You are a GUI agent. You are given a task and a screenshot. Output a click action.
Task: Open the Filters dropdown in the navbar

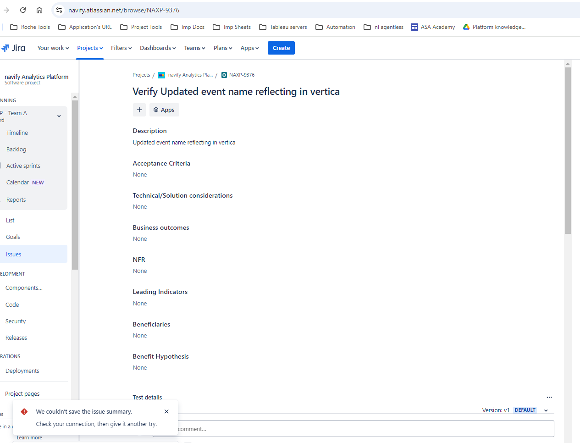click(x=121, y=48)
